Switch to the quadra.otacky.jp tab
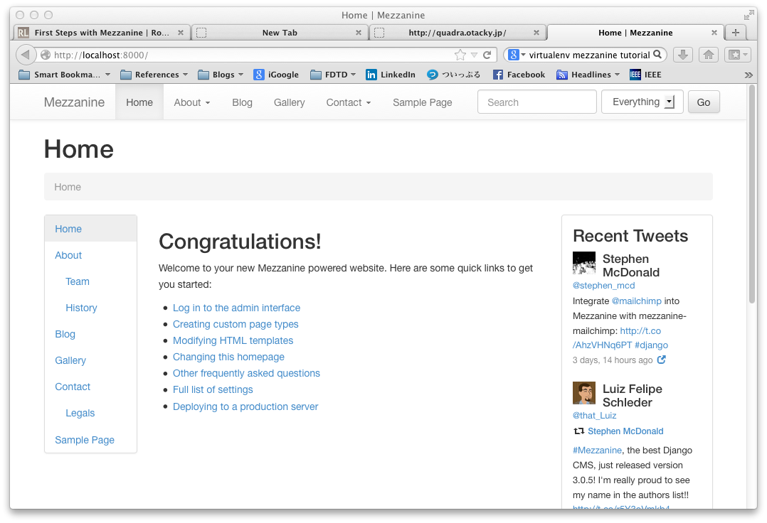The width and height of the screenshot is (767, 523). [457, 33]
